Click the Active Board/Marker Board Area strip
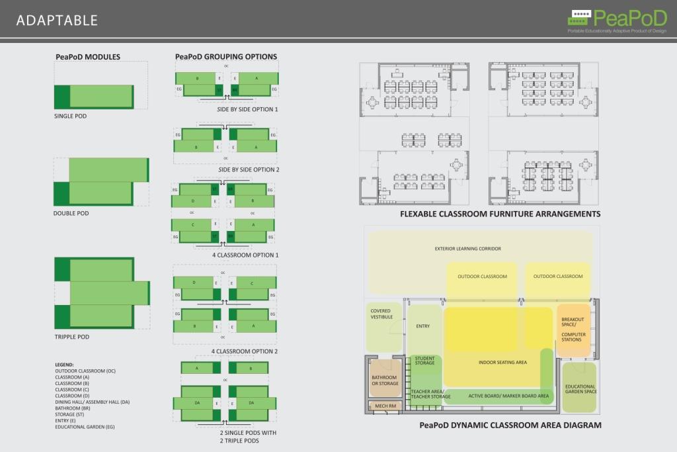The height and width of the screenshot is (452, 677). coord(508,396)
